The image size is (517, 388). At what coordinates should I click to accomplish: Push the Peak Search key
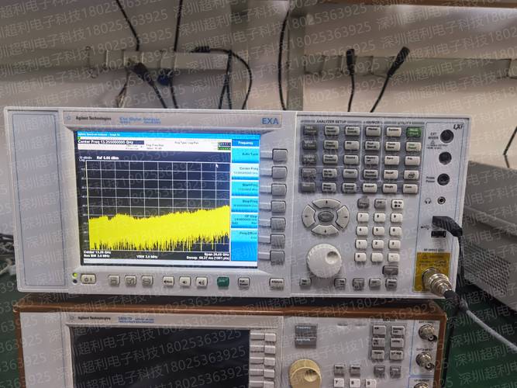tap(372, 146)
